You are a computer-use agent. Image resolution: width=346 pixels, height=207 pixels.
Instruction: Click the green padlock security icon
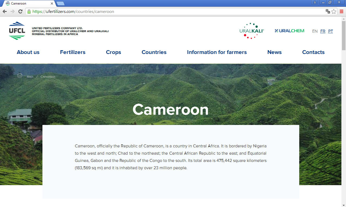point(29,12)
